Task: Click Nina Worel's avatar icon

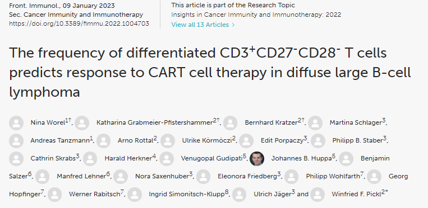Action: (16, 123)
